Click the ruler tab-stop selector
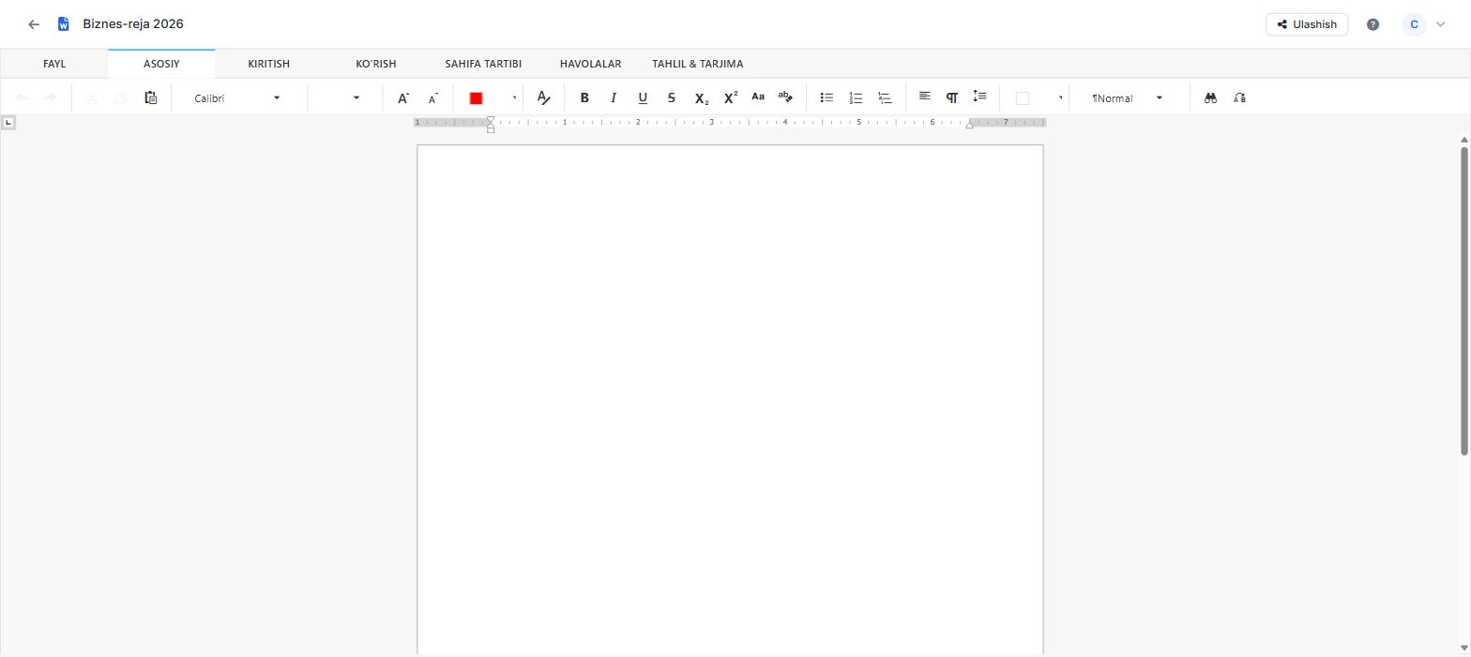This screenshot has width=1471, height=657. pyautogui.click(x=8, y=122)
